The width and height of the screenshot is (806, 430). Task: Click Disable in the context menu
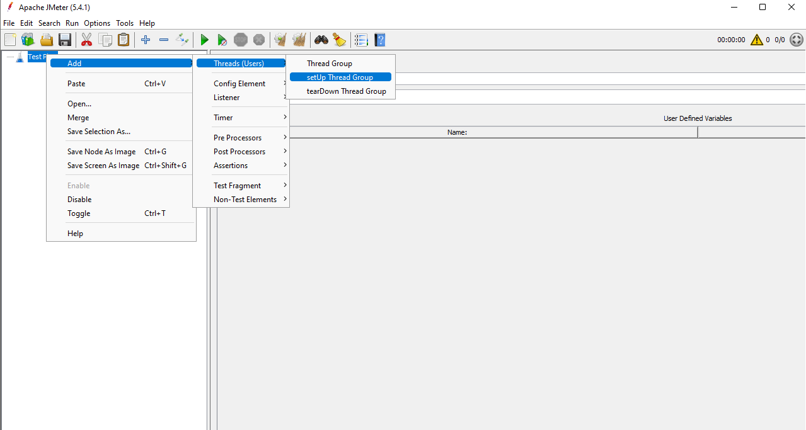point(79,199)
